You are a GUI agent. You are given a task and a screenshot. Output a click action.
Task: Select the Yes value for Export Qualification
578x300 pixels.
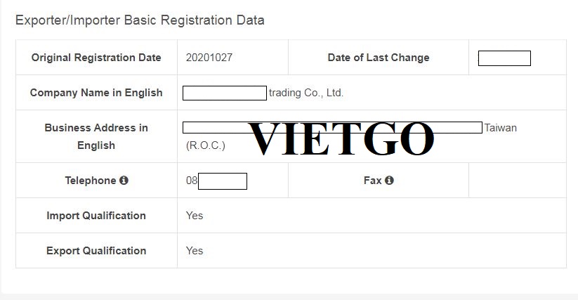coord(195,251)
